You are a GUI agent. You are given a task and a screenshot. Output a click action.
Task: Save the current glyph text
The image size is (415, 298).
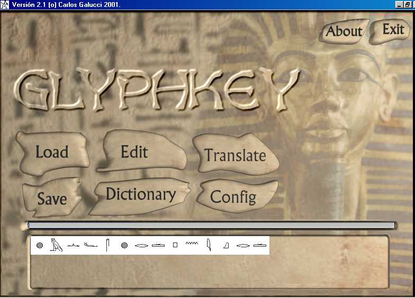52,198
